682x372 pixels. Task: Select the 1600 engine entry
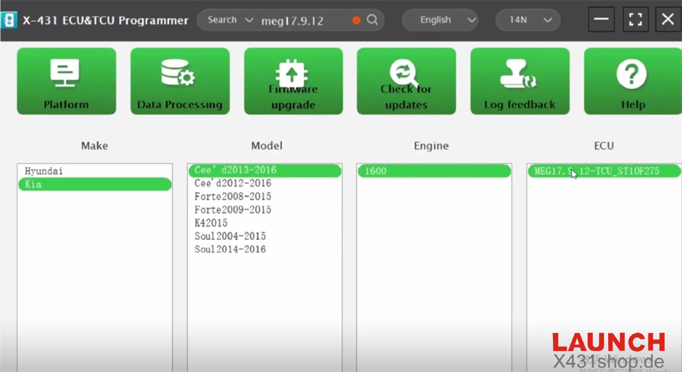[x=433, y=171]
